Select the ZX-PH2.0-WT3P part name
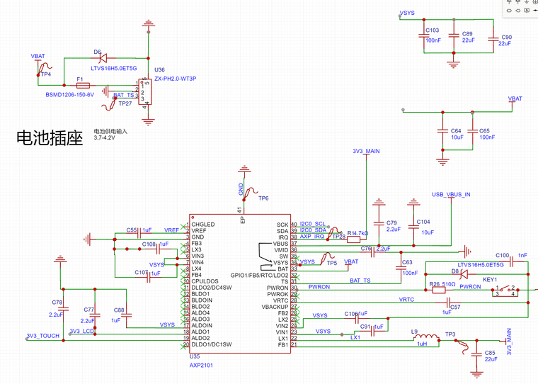Image resolution: width=538 pixels, height=384 pixels. pos(176,79)
